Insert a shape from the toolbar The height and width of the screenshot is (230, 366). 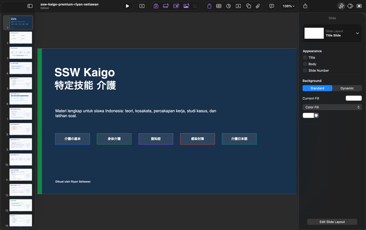248,6
